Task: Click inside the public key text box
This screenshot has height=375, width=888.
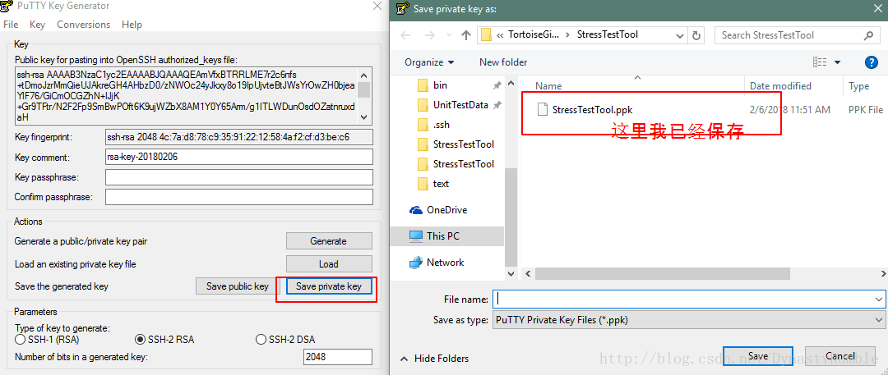Action: [x=187, y=95]
